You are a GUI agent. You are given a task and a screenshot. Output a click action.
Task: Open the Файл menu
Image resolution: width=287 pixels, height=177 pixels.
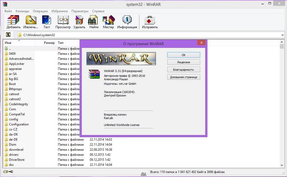[x=8, y=11]
